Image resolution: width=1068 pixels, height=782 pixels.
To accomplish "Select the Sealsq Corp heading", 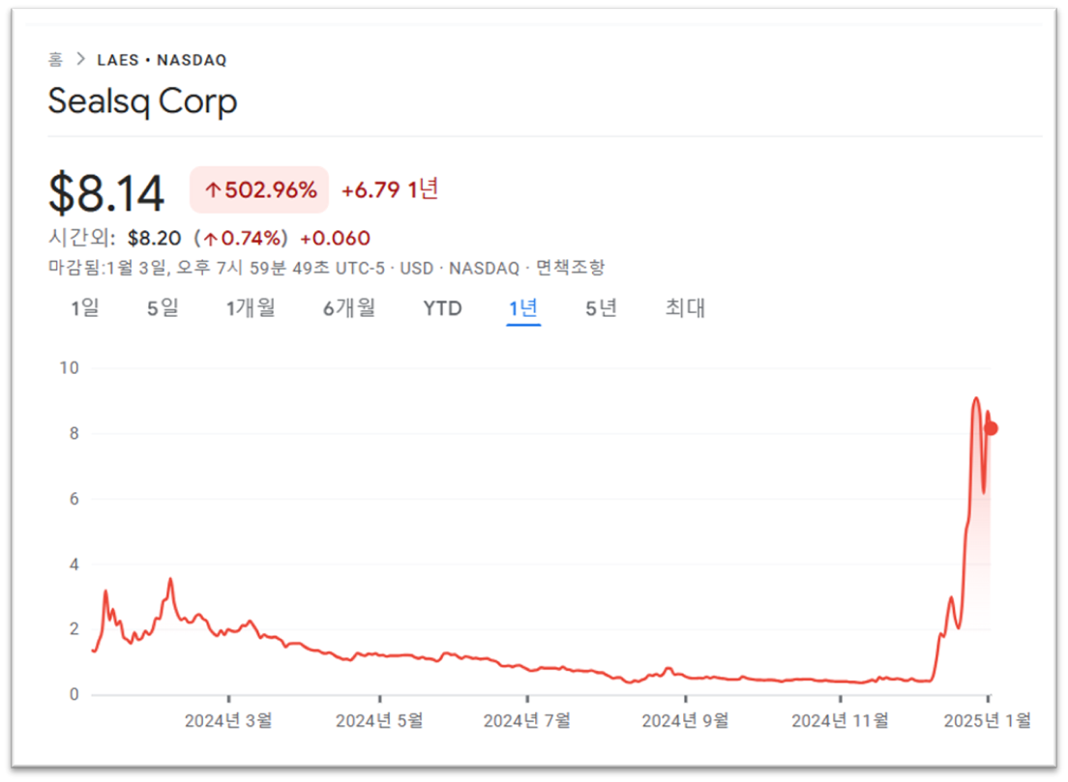I will pyautogui.click(x=142, y=101).
